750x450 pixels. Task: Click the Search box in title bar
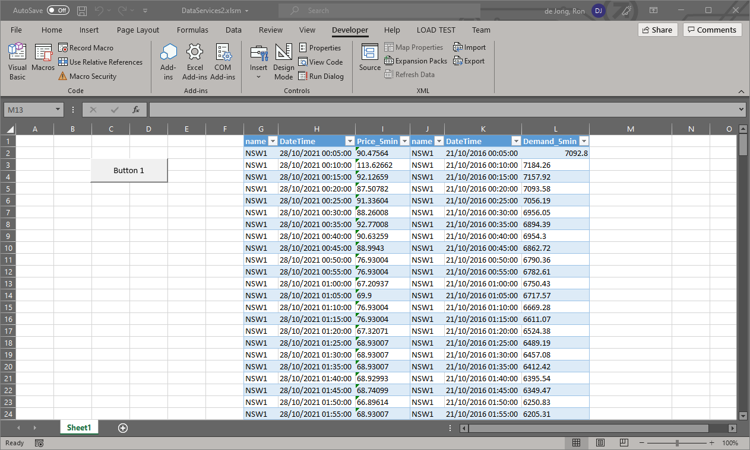pos(380,11)
